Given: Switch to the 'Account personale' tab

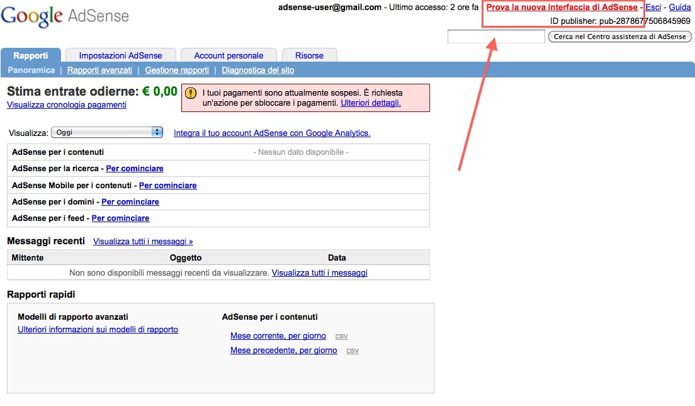Looking at the screenshot, I should (229, 55).
